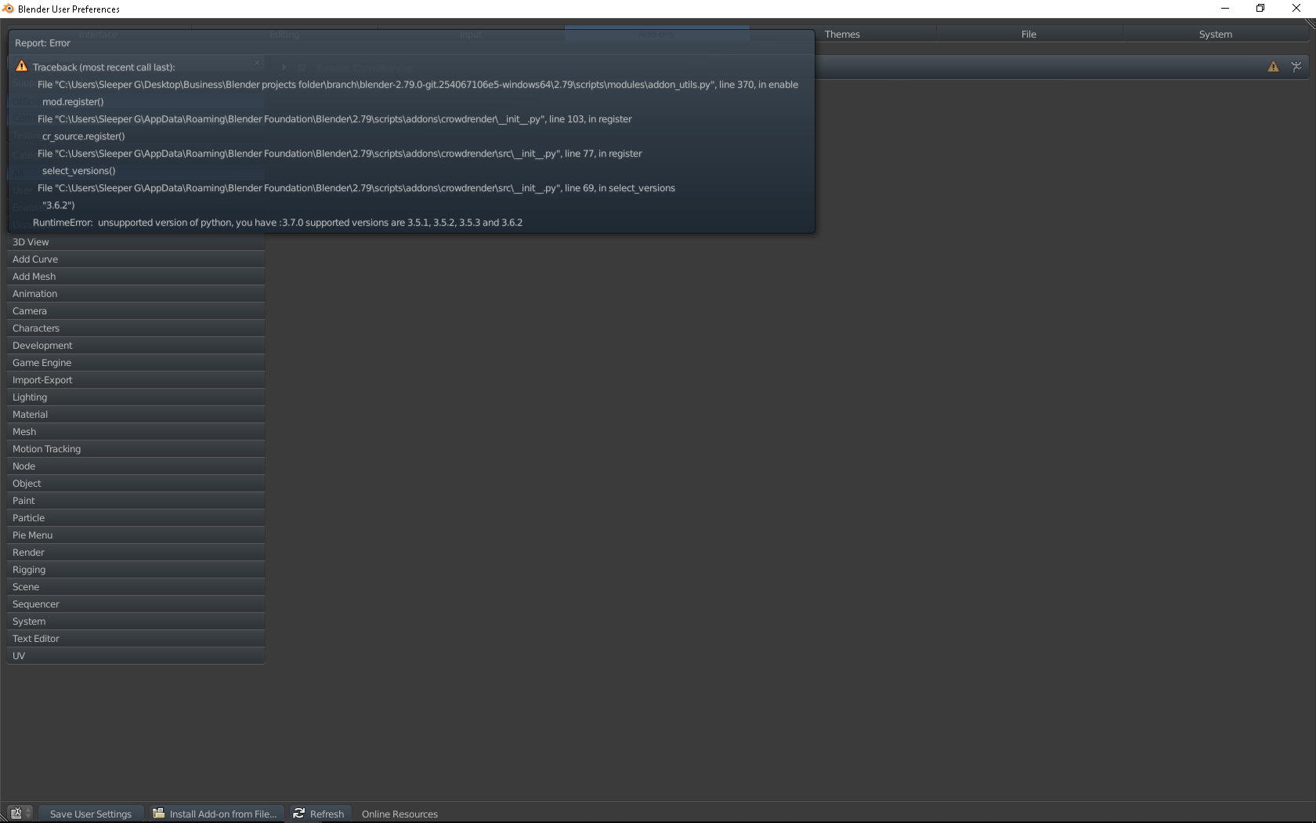Select the Game Engine category
1316x823 pixels.
pyautogui.click(x=136, y=363)
